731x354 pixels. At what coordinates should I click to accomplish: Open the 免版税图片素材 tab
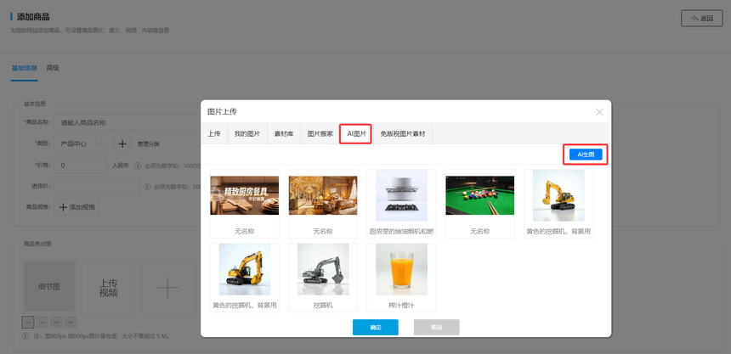tap(403, 133)
